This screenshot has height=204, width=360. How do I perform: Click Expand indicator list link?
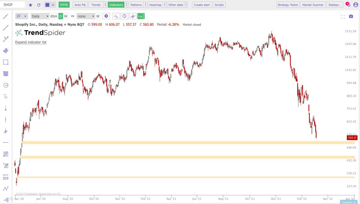pos(31,42)
